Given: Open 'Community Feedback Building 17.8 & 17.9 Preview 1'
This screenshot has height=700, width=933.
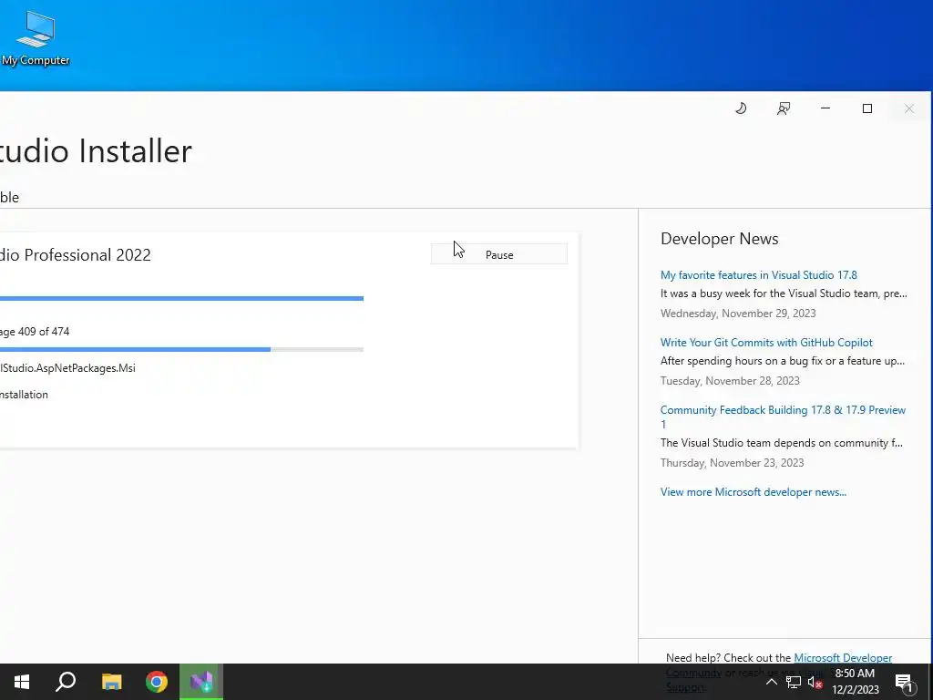Looking at the screenshot, I should coord(783,417).
